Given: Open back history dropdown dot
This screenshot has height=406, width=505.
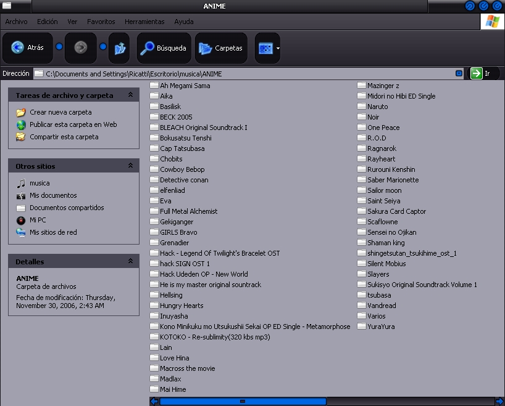Looking at the screenshot, I should pos(59,47).
